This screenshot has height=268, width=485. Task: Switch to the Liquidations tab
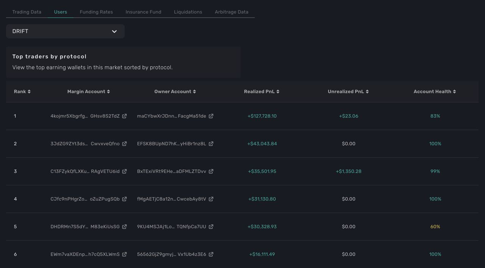click(188, 12)
